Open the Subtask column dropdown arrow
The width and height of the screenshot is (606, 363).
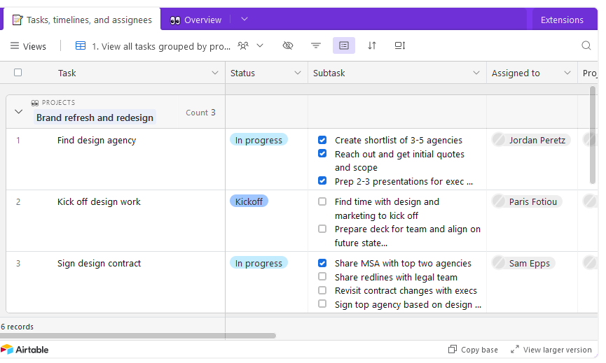[x=476, y=73]
